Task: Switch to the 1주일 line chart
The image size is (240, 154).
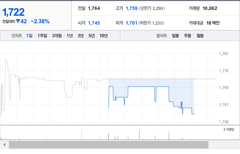Action: [42, 36]
